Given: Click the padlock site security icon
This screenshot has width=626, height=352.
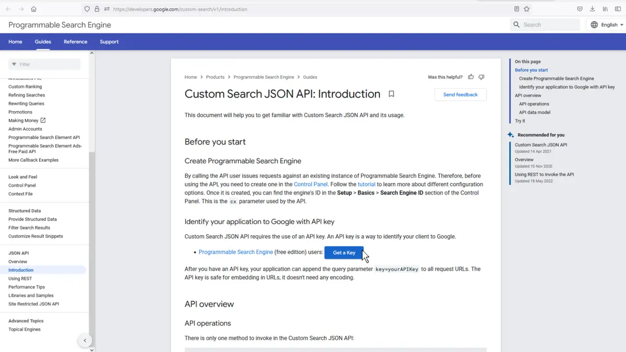Looking at the screenshot, I should 97,9.
